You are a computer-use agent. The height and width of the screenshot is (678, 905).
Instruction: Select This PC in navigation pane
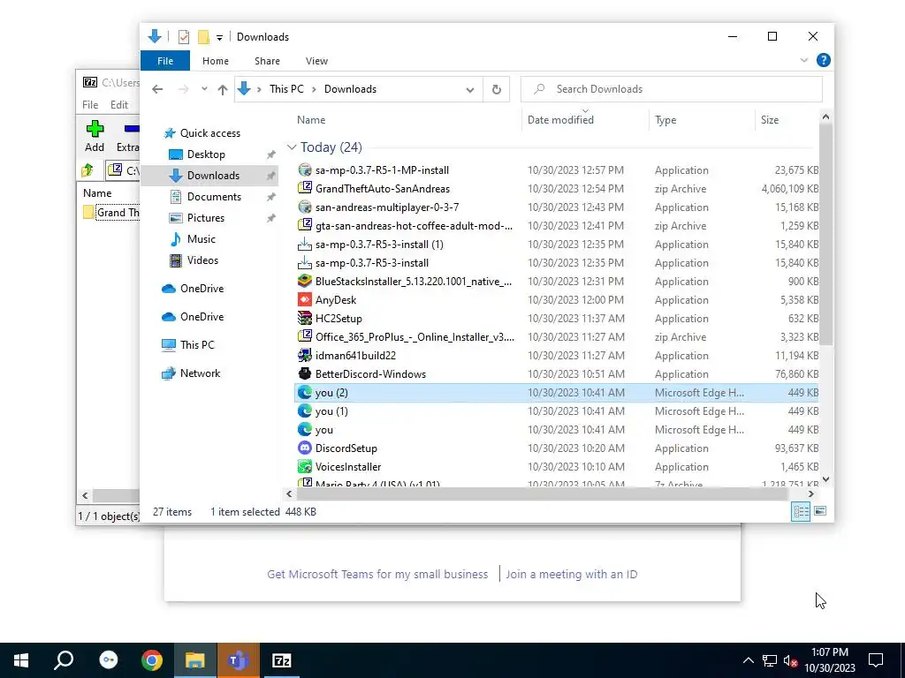(x=197, y=345)
